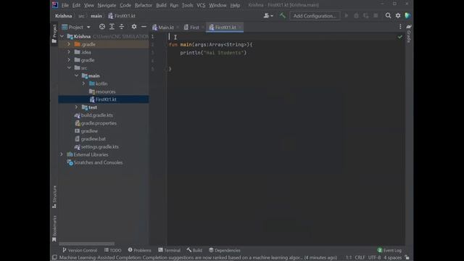Screen dimensions: 464x261
Task: Open the File menu
Action: pos(65,5)
